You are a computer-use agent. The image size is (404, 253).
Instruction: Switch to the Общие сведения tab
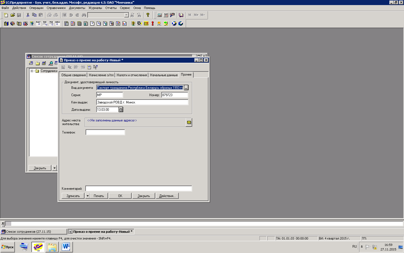pyautogui.click(x=74, y=75)
